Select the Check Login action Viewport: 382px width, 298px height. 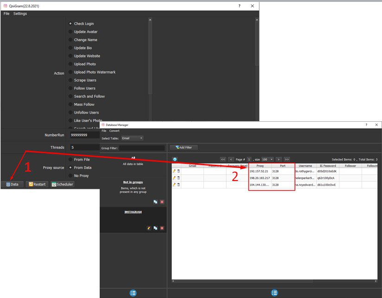pos(82,24)
